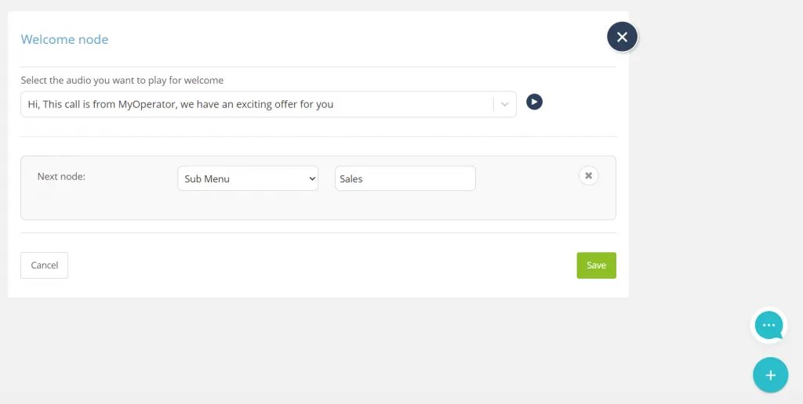Click the 'Next node:' label

[61, 176]
